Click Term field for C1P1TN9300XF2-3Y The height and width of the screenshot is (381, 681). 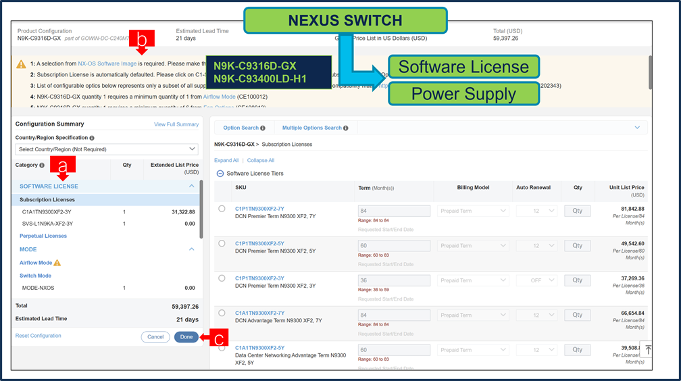tap(394, 280)
